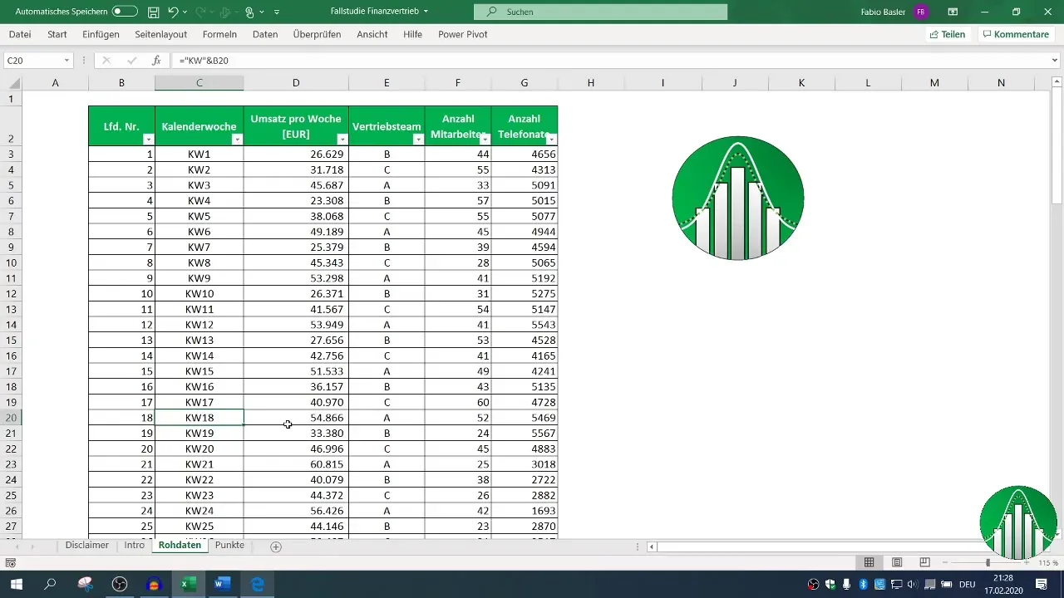1064x598 pixels.
Task: Switch to the Intro sheet tab
Action: [x=135, y=545]
